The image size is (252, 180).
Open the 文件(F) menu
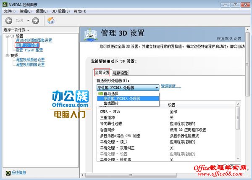coord(10,11)
